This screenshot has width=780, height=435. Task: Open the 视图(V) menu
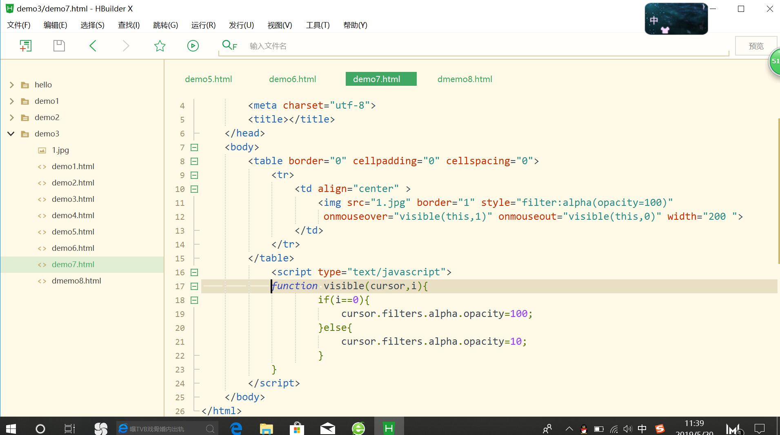coord(280,25)
